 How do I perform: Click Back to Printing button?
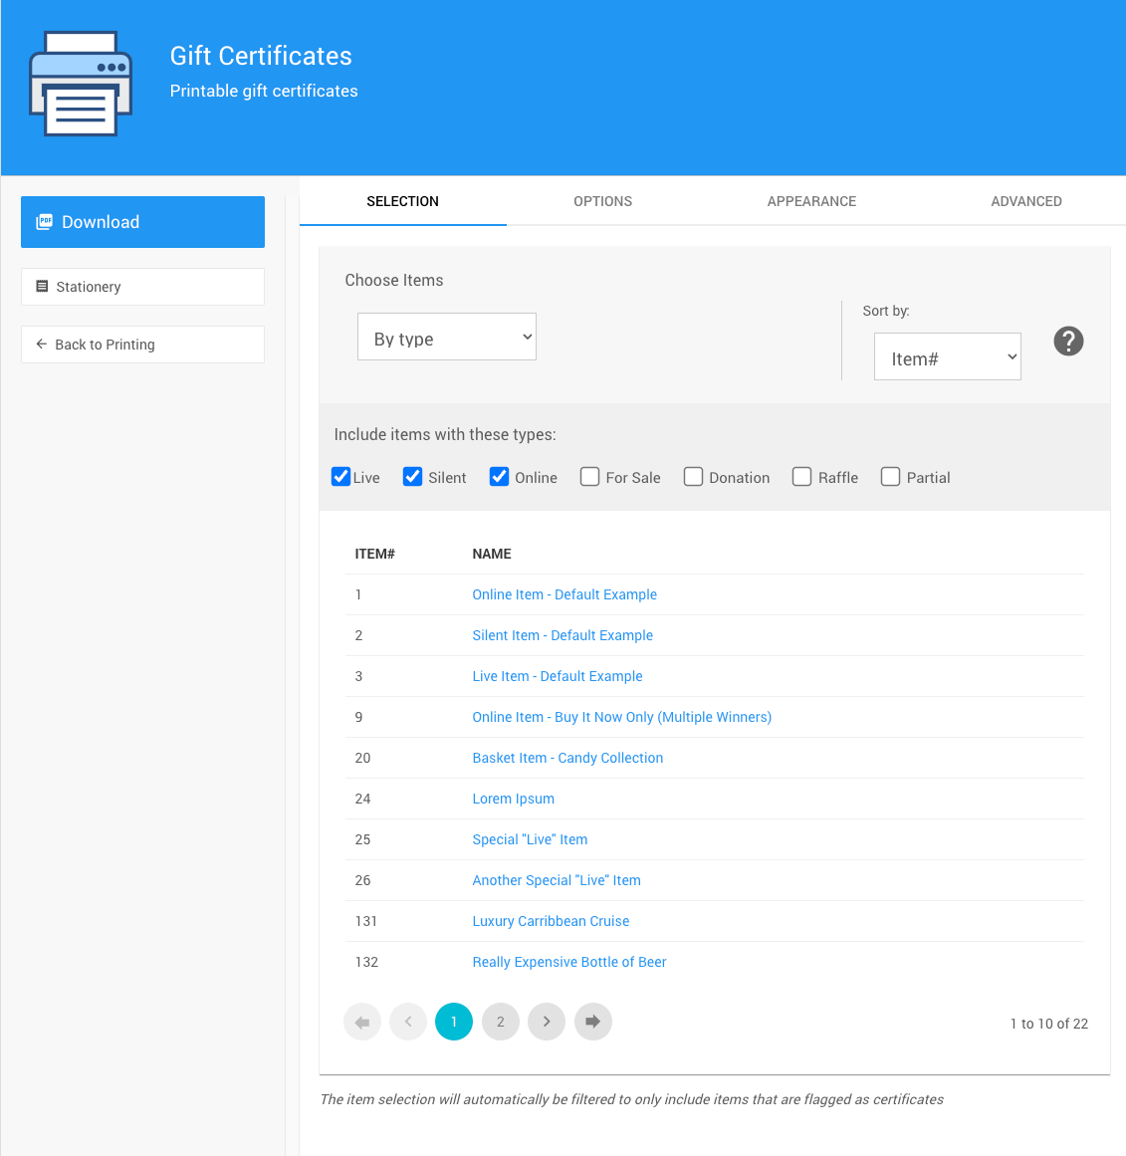point(142,345)
